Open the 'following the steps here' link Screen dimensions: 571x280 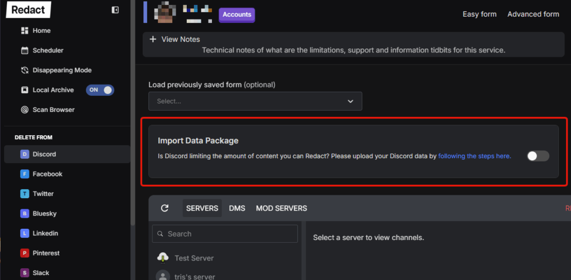(474, 156)
